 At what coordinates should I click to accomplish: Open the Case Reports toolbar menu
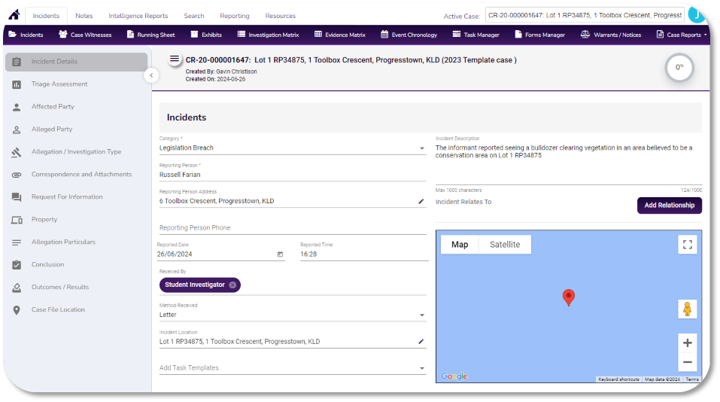coord(682,35)
